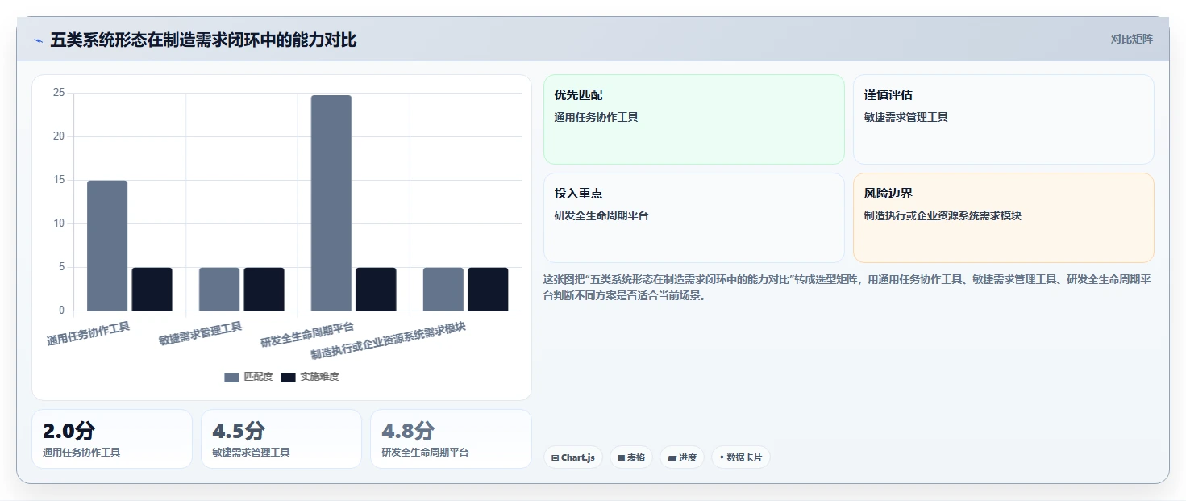1186x501 pixels.
Task: Click the Chart.js tag pill
Action: click(573, 457)
